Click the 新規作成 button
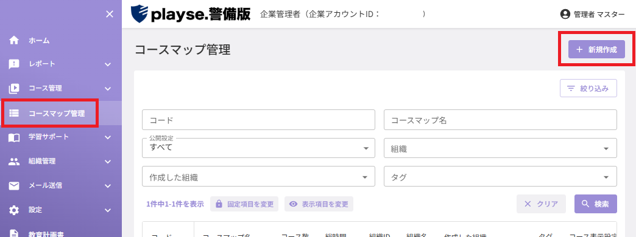This screenshot has height=237, width=636. pos(596,49)
